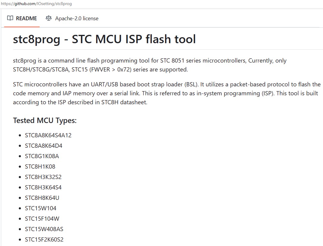Pick the STC8H3K64S4 entry in the list
The width and height of the screenshot is (323, 246).
(43, 187)
